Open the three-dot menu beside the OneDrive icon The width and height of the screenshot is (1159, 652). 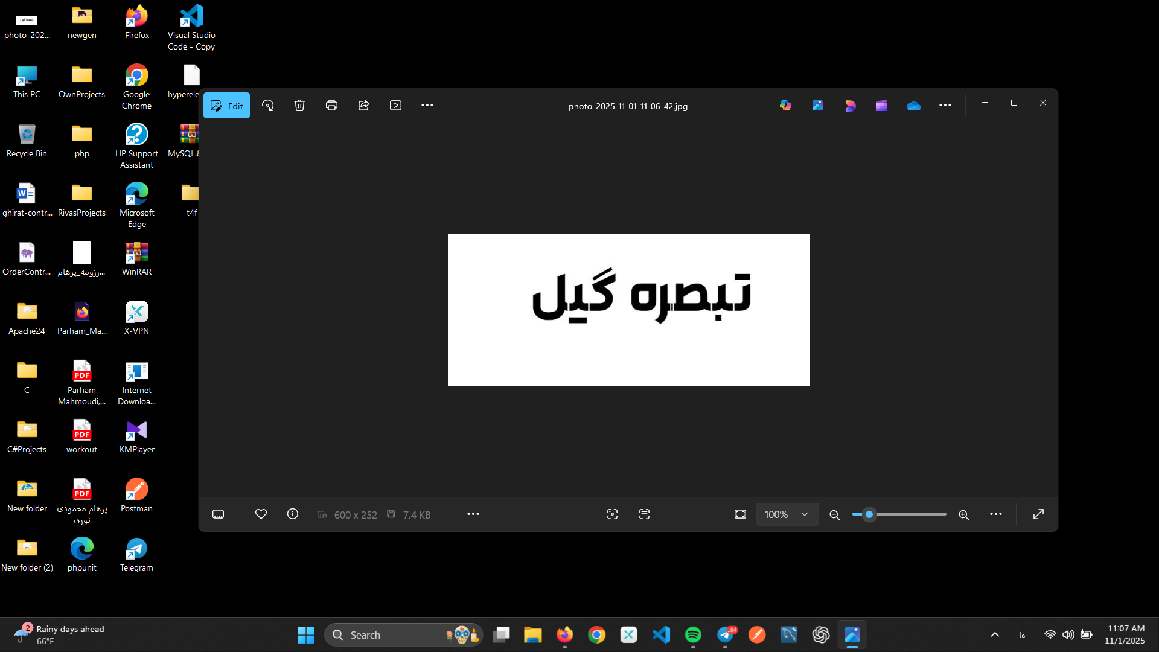point(945,105)
